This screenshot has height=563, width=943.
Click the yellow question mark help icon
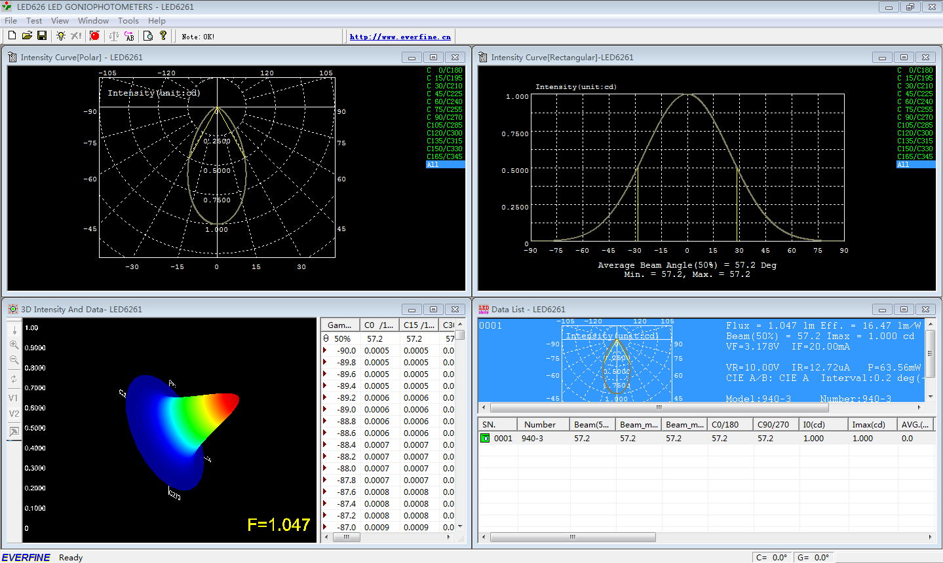point(163,36)
